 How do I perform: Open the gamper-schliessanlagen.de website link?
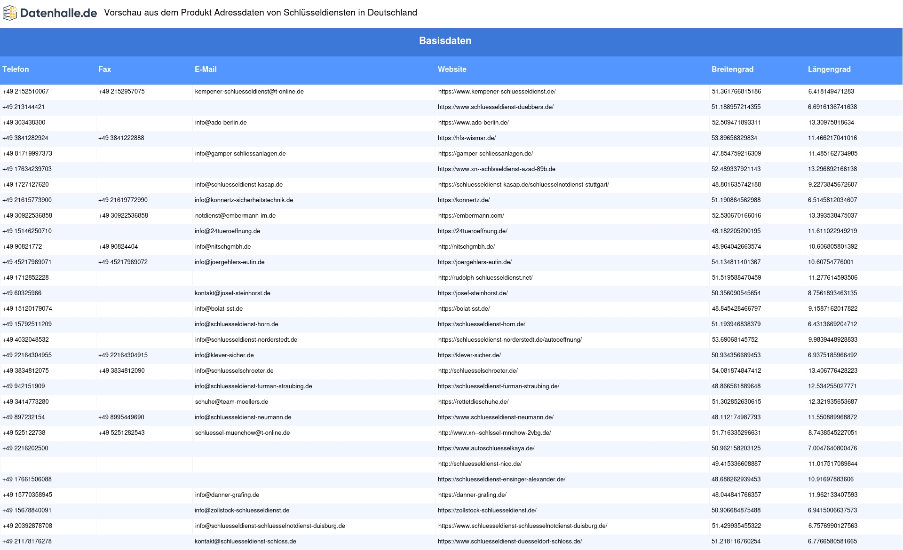[x=485, y=154]
